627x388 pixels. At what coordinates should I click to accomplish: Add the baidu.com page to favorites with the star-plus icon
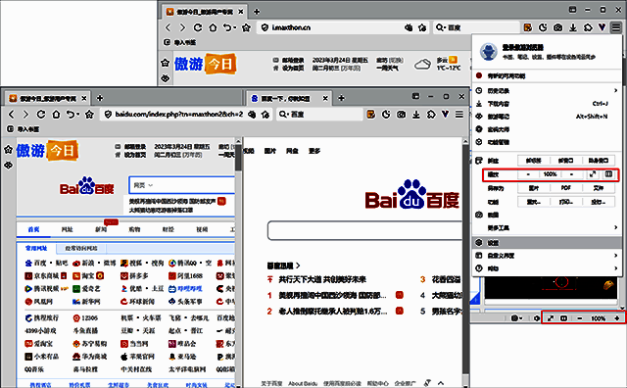click(265, 115)
